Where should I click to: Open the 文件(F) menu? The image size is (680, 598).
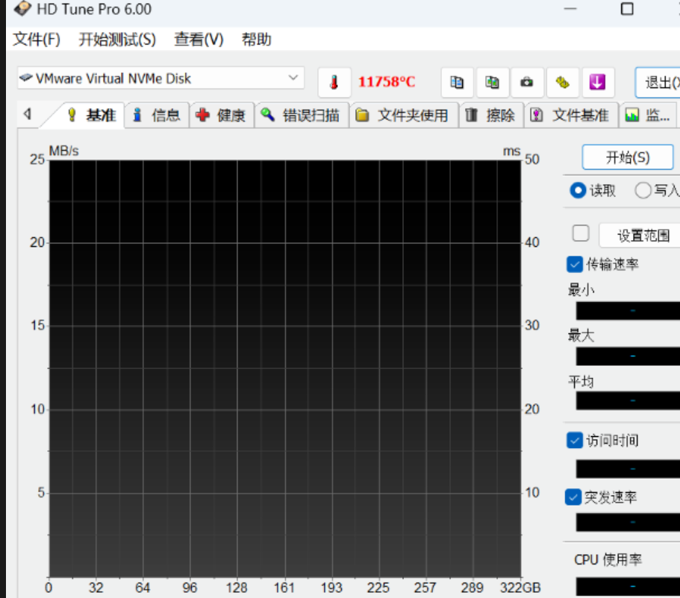tap(37, 40)
